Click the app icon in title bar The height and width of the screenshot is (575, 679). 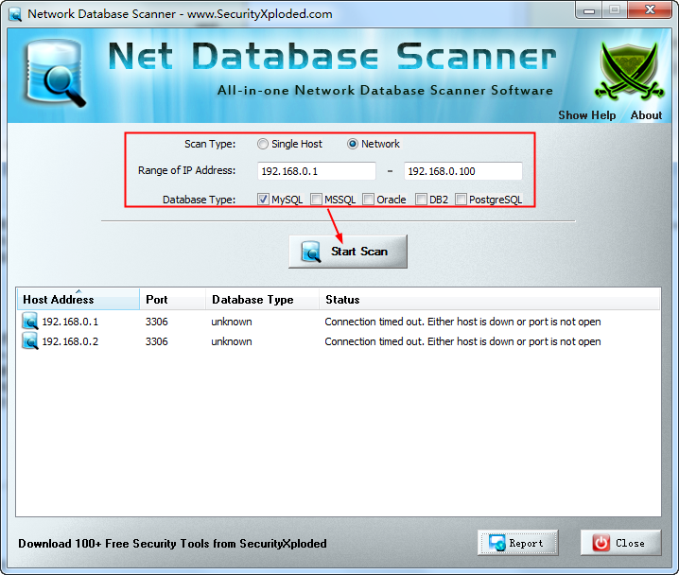point(15,14)
